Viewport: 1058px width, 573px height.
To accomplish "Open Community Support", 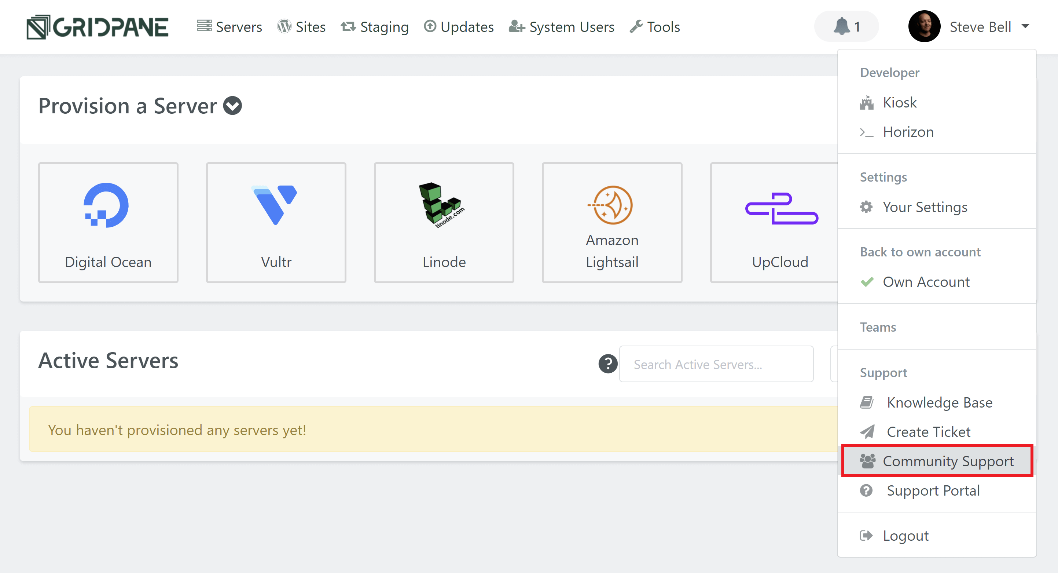I will coord(937,461).
